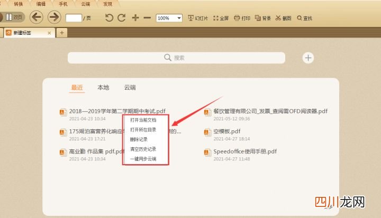Open the 175湖泊富营养化 file entry
Image resolution: width=381 pixels, height=218 pixels.
[x=96, y=131]
